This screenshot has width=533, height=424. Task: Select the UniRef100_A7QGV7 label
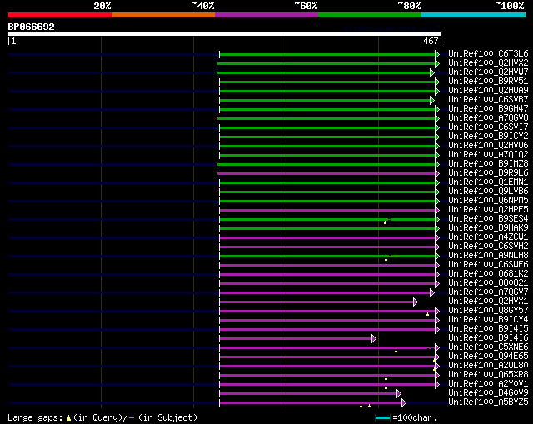pos(488,292)
